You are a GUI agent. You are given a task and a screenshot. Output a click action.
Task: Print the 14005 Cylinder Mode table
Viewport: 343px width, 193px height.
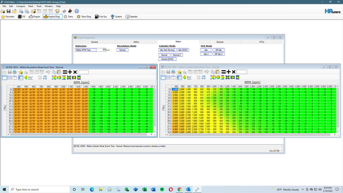(173, 72)
